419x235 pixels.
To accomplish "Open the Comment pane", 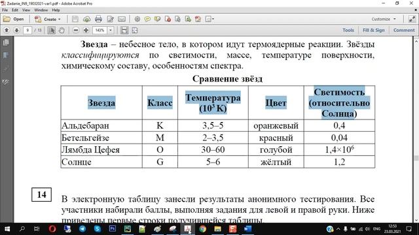I will (x=404, y=30).
